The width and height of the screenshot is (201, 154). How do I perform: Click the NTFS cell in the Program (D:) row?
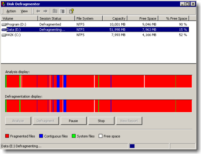pos(80,25)
